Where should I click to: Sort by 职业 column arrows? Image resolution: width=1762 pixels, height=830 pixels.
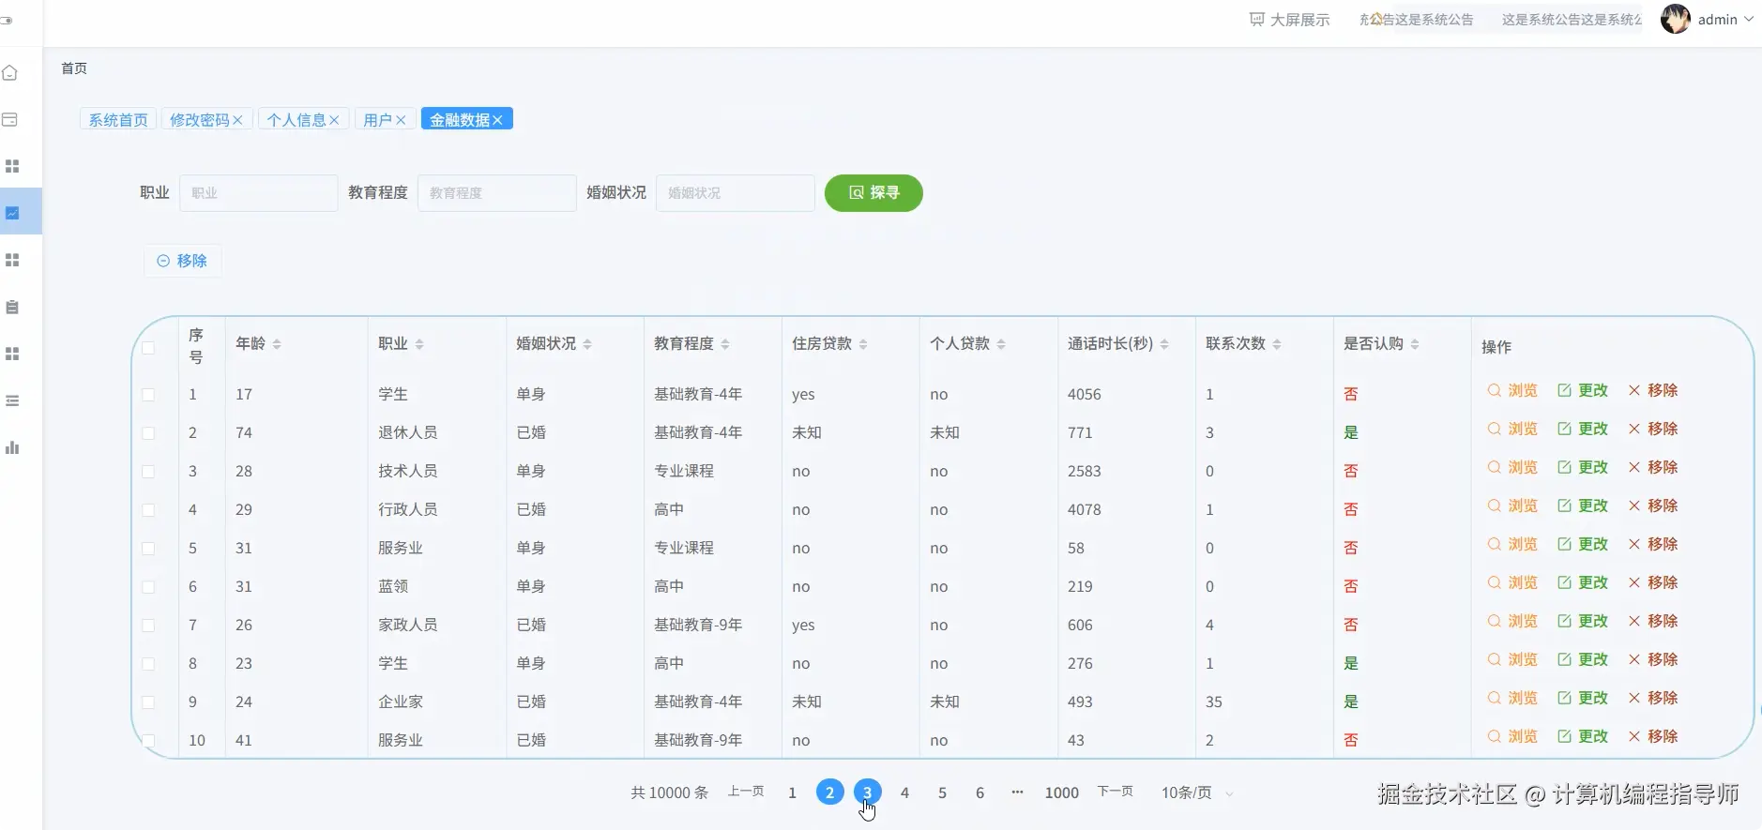tap(419, 344)
